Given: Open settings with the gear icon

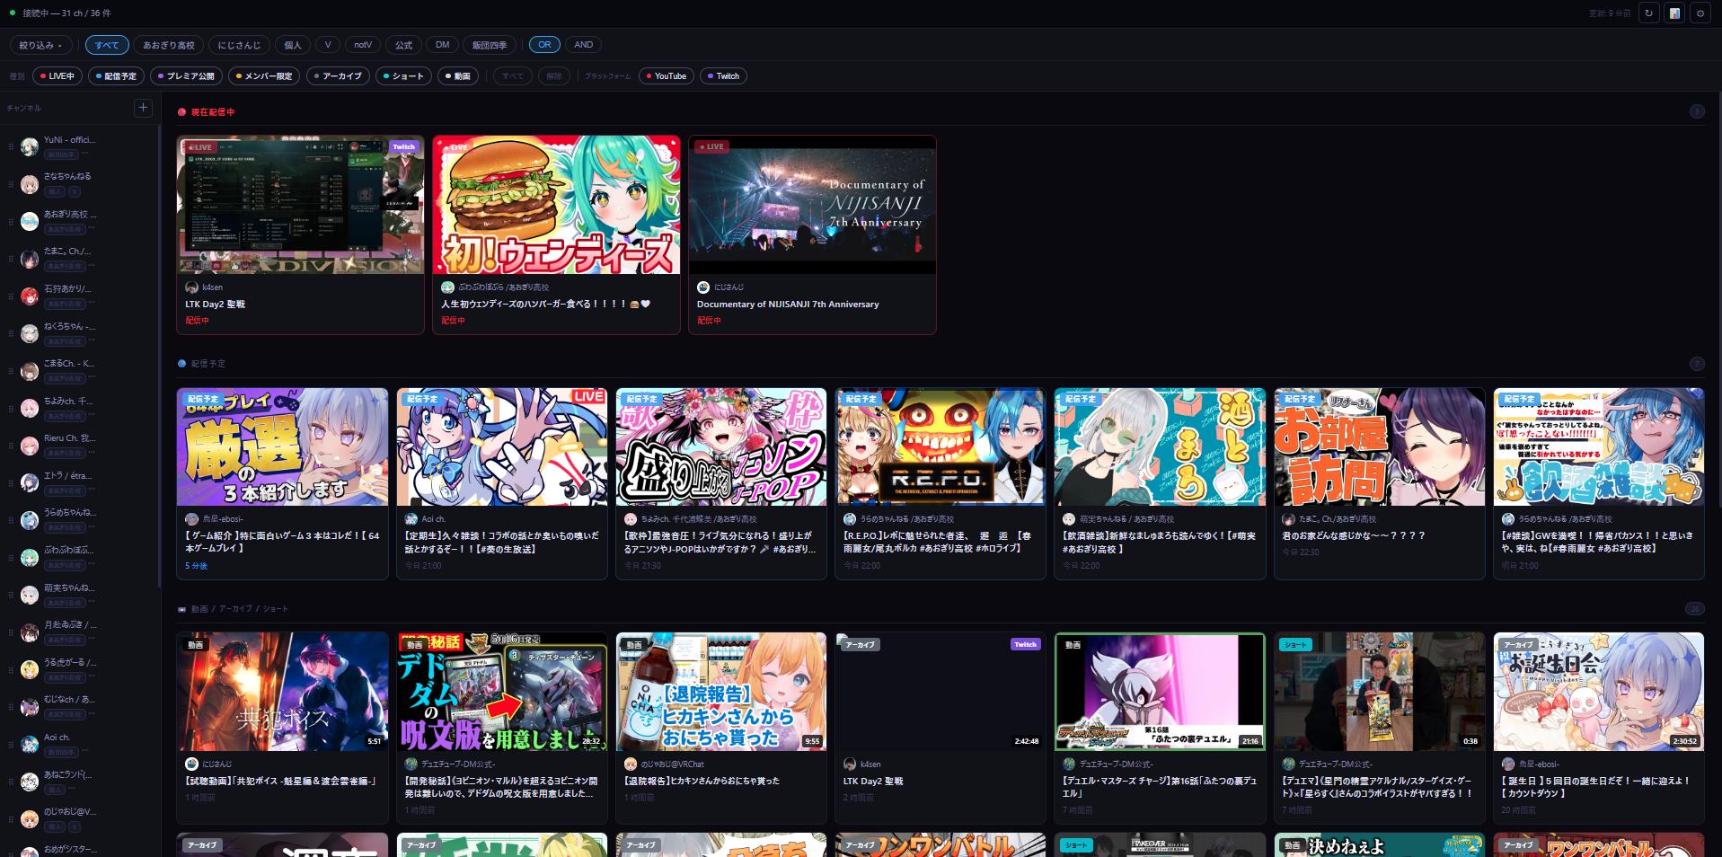Looking at the screenshot, I should pyautogui.click(x=1700, y=13).
